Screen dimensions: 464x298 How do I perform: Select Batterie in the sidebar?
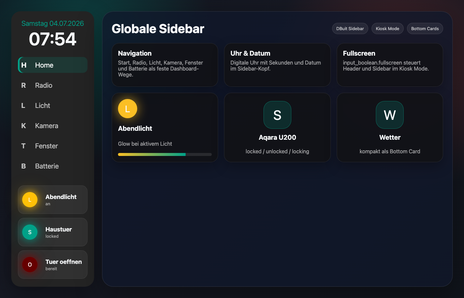(53, 166)
